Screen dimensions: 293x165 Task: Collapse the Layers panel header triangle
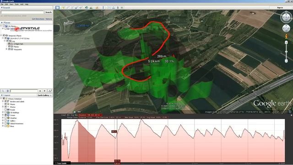(2, 95)
